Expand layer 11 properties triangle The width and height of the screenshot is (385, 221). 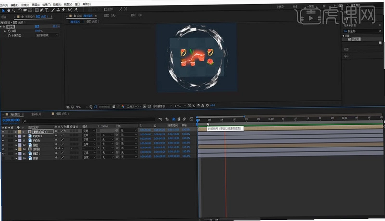pyautogui.click(x=16, y=140)
